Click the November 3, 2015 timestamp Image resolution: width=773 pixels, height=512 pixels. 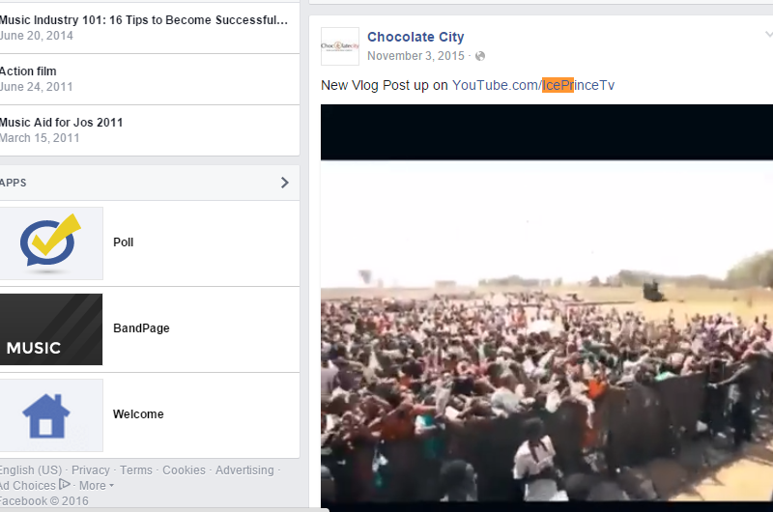(415, 56)
